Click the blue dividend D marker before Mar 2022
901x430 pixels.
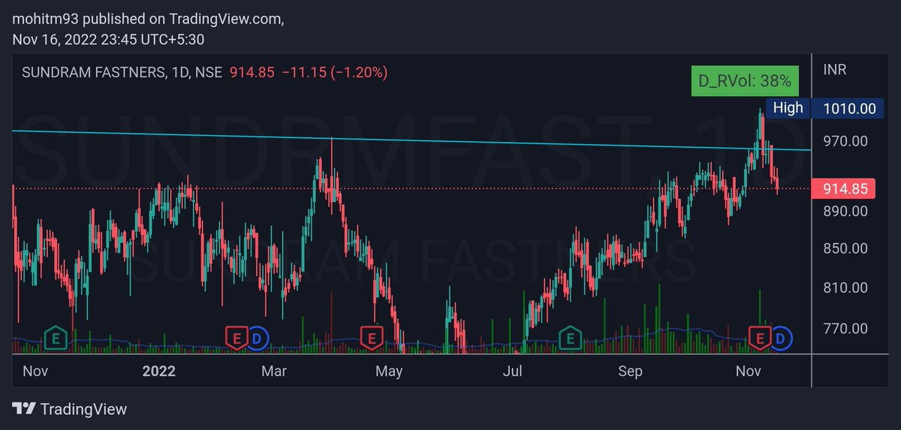coord(258,338)
